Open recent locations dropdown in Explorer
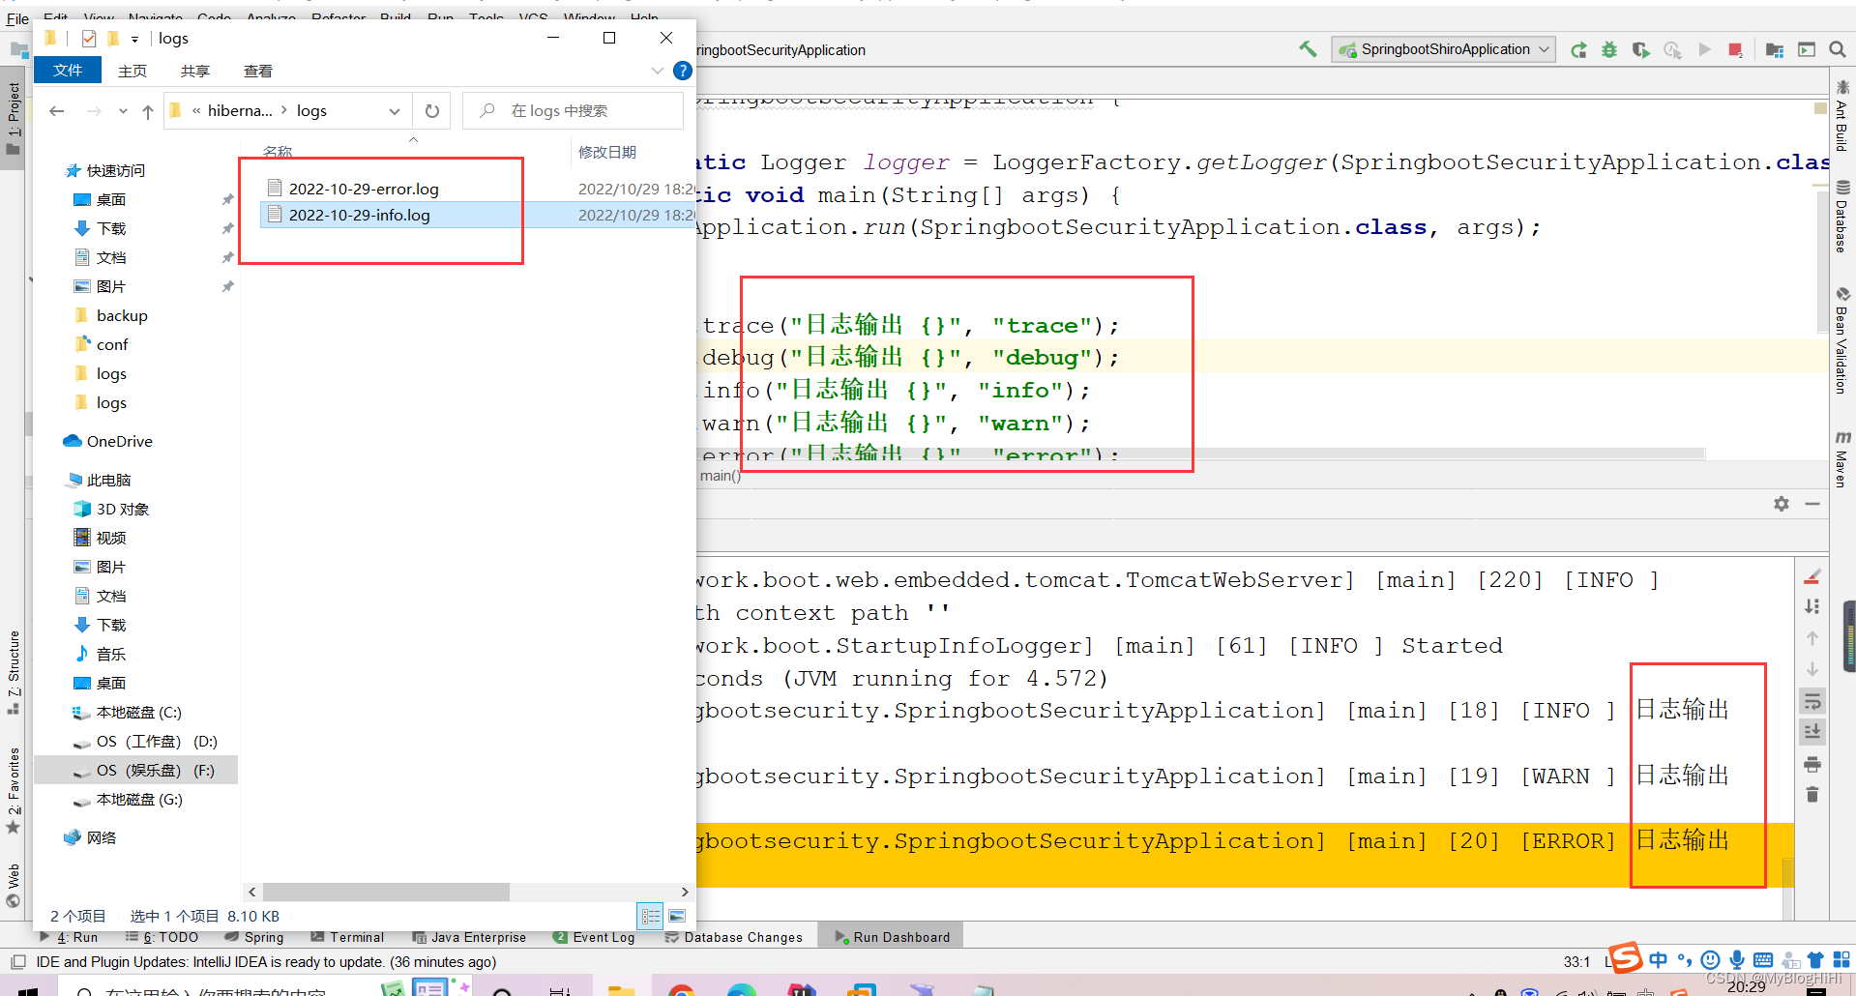This screenshot has width=1856, height=996. tap(123, 111)
